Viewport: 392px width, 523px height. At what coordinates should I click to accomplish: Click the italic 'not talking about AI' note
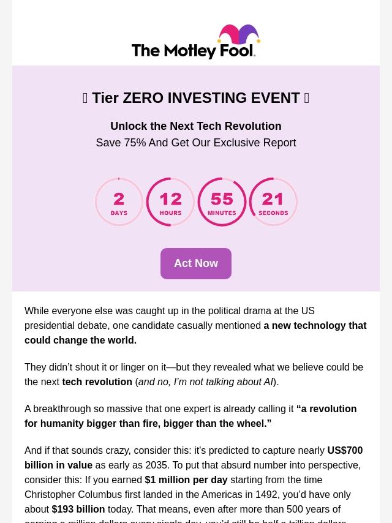(206, 382)
